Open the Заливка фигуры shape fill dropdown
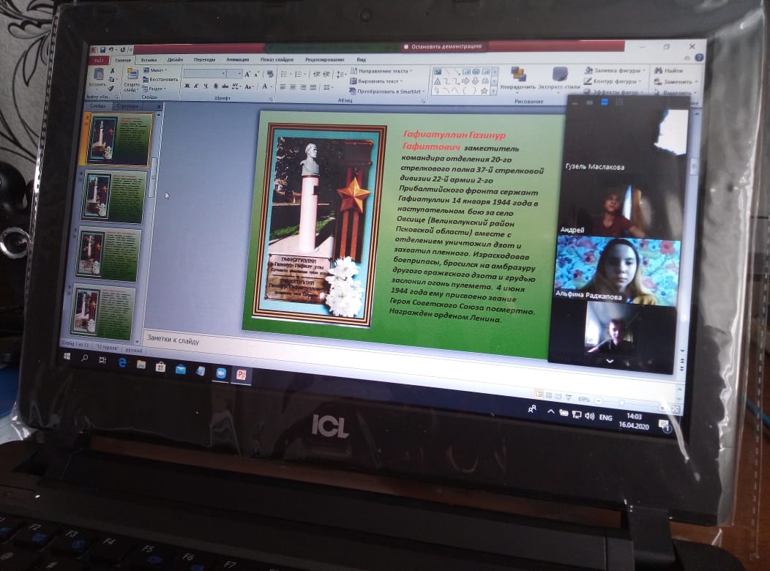This screenshot has width=770, height=571. tap(616, 70)
